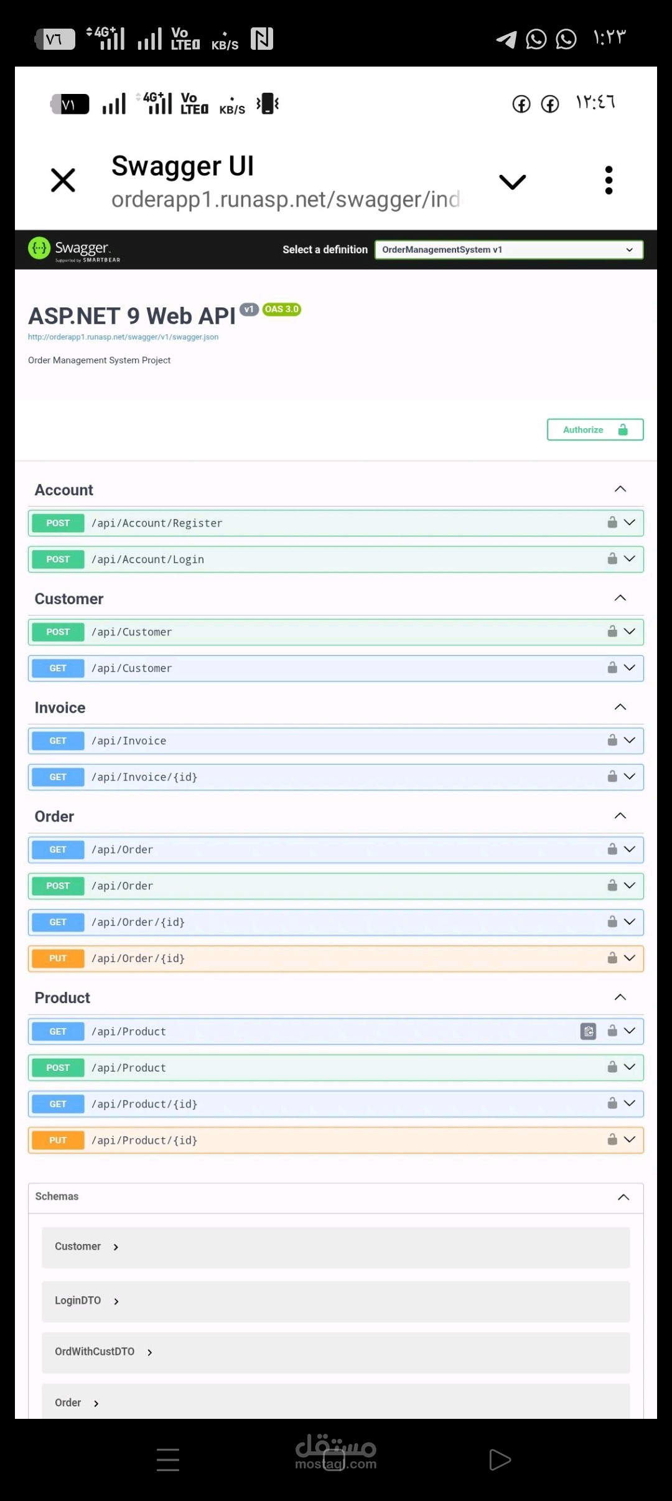Click the lock icon on POST /api/Account/Login
This screenshot has height=1501, width=672.
[612, 559]
